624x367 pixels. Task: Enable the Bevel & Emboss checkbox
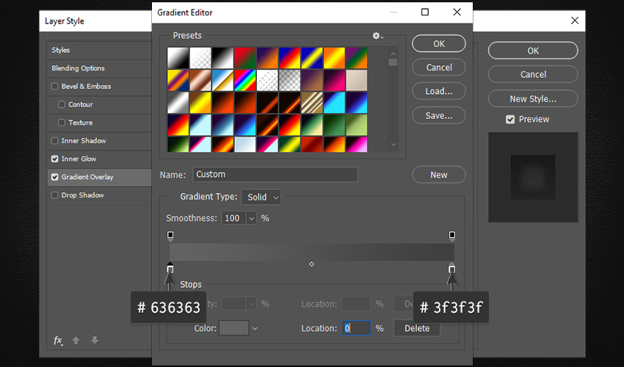[x=55, y=87]
